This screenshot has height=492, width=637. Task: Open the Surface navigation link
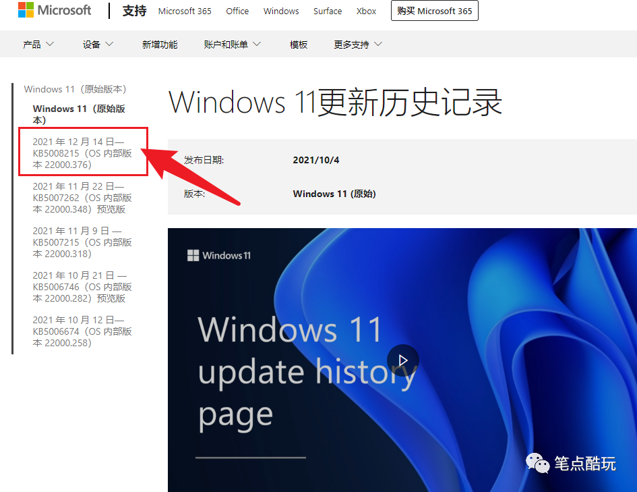(x=328, y=11)
